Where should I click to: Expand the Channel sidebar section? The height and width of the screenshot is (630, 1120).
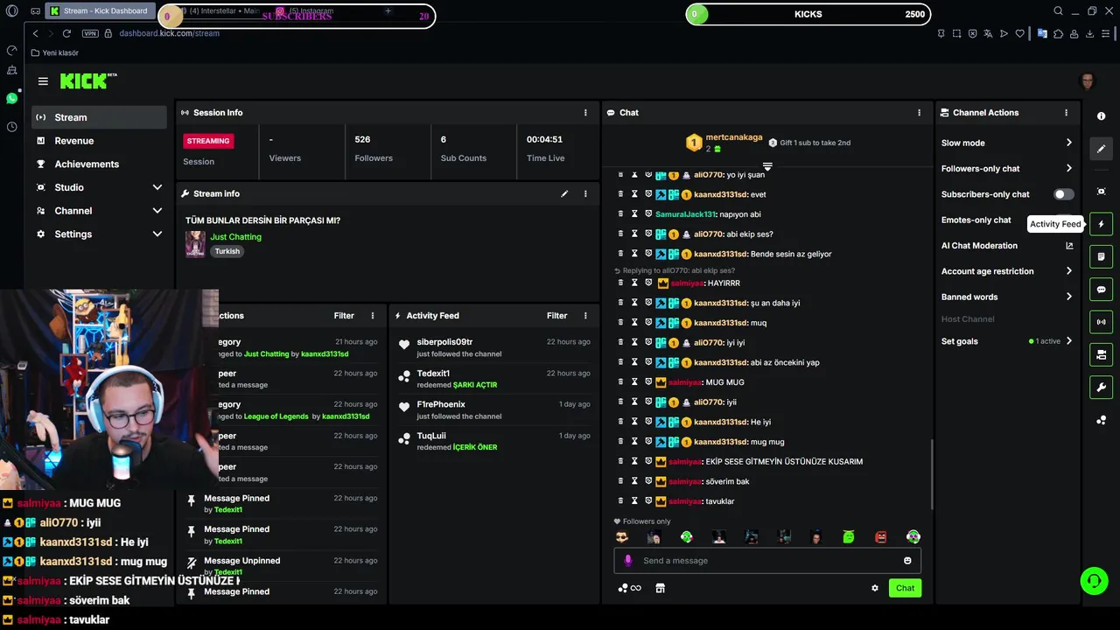99,211
